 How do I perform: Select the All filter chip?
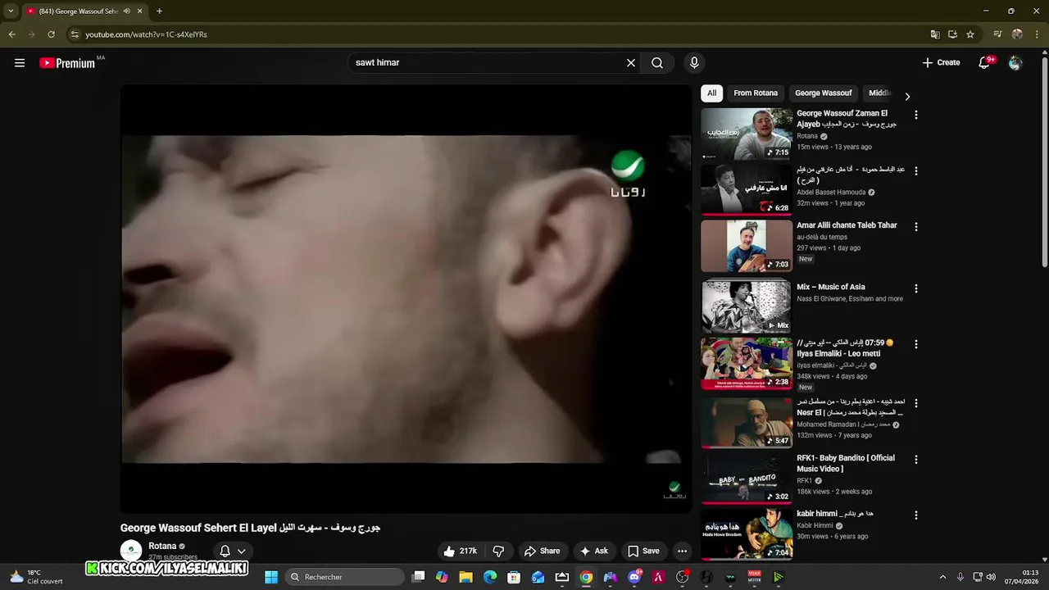[x=711, y=93]
